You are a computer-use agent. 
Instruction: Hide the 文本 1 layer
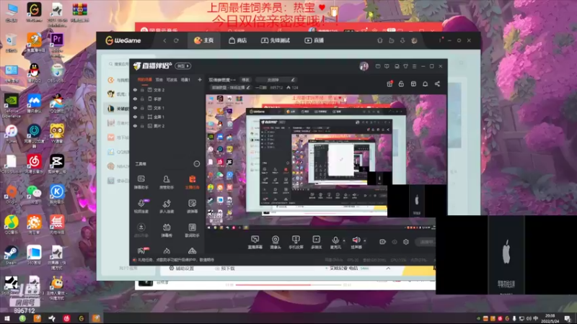click(x=135, y=108)
